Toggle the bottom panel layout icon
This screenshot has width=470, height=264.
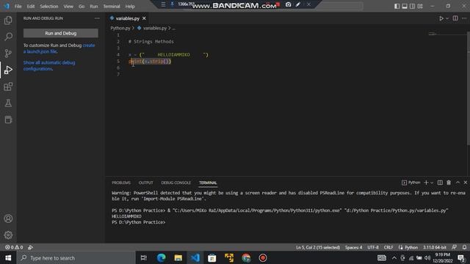click(405, 7)
